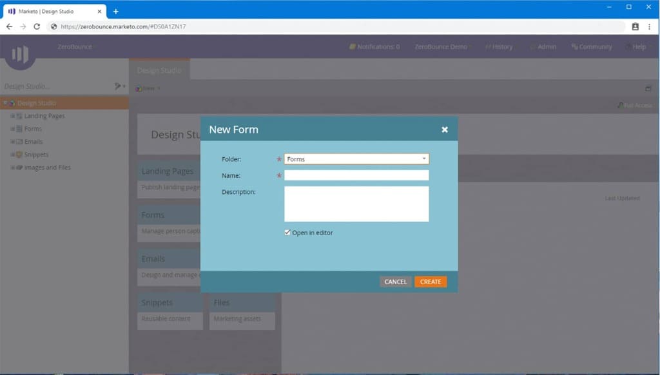Click the site info globe icon

(54, 26)
